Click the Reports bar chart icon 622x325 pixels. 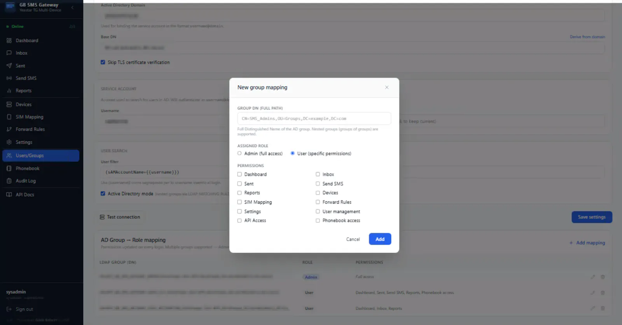(9, 90)
